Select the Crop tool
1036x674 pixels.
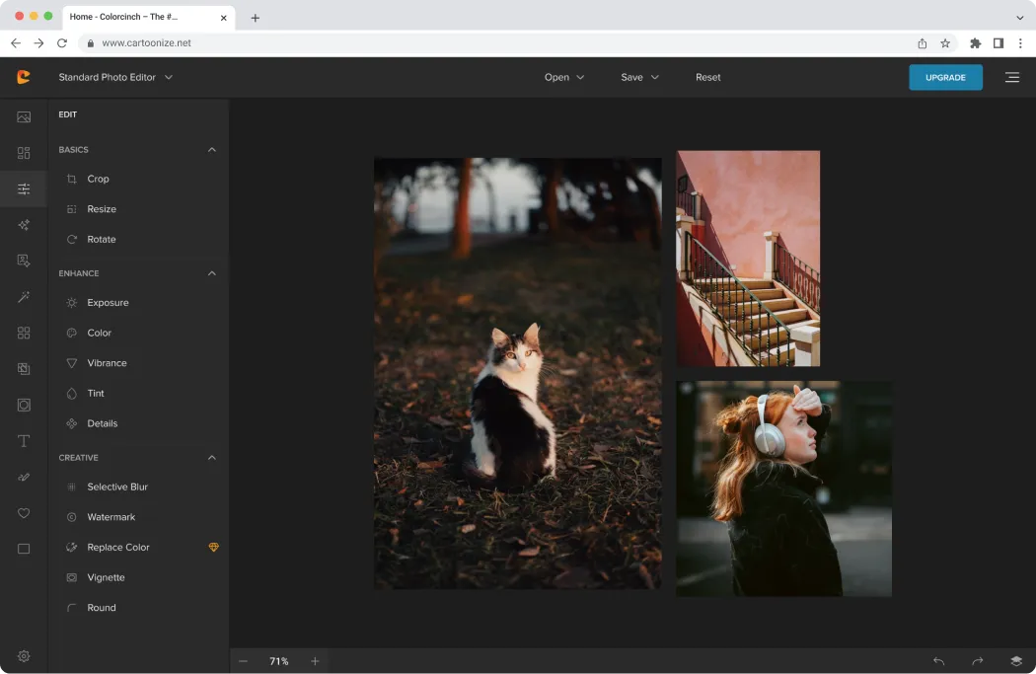click(x=98, y=179)
